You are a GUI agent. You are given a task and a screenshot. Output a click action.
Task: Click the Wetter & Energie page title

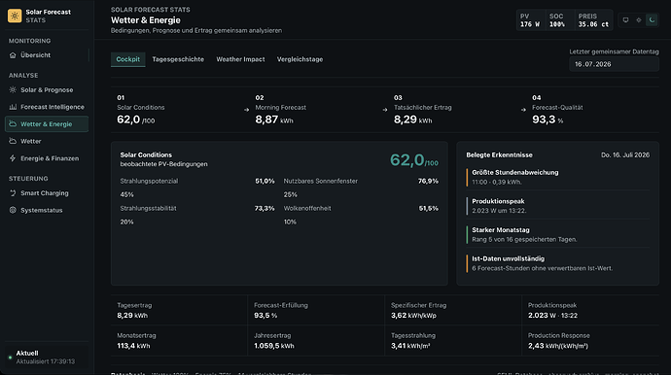pos(146,20)
